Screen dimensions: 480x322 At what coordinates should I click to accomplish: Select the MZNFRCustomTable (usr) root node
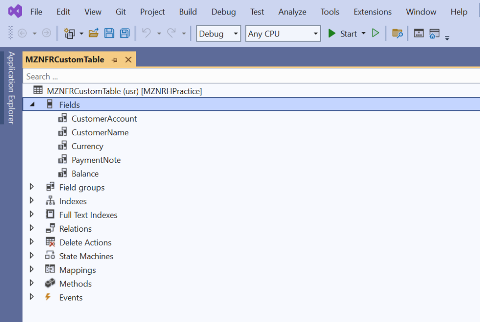(251, 91)
